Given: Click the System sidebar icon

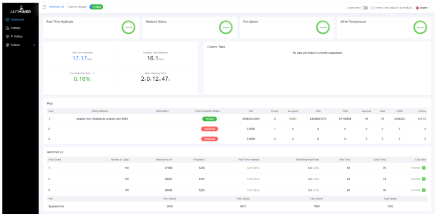Looking at the screenshot, I should click(8, 45).
